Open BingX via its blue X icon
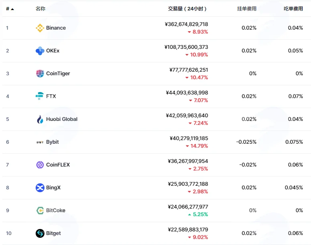 (x=40, y=188)
